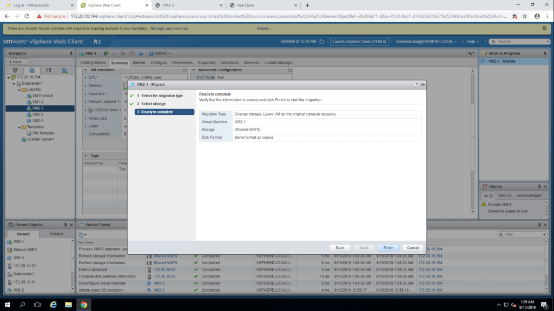Viewport: 554px width, 311px height.
Task: Expand the Help menu dropdown
Action: 474,42
